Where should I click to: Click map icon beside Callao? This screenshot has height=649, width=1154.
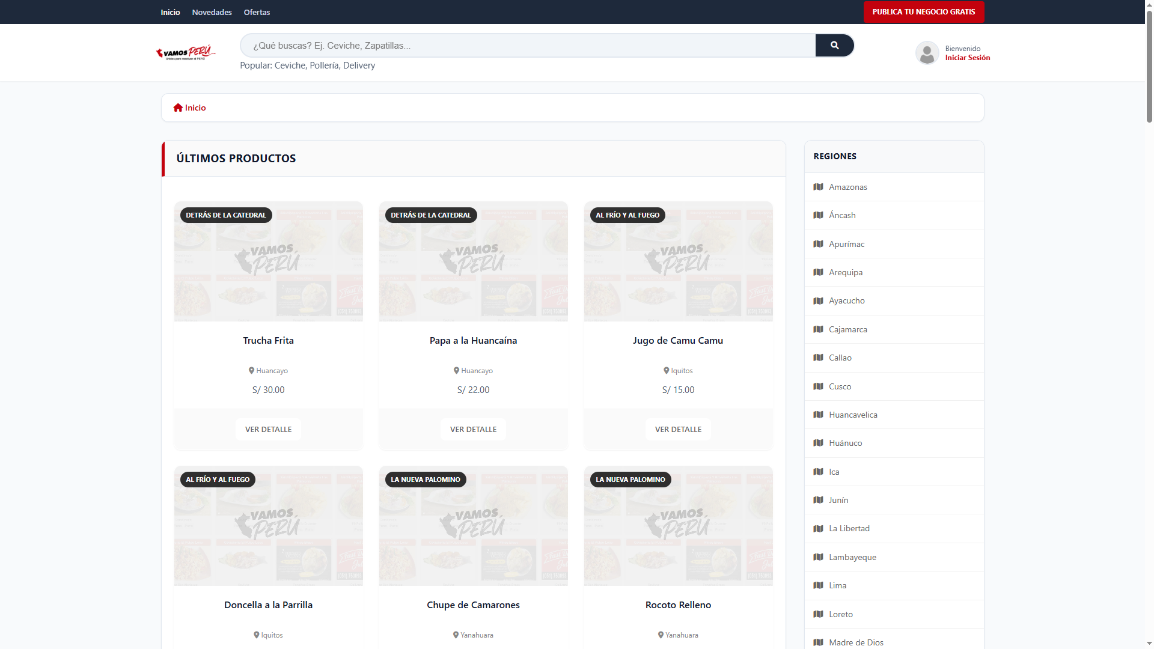[x=818, y=358]
